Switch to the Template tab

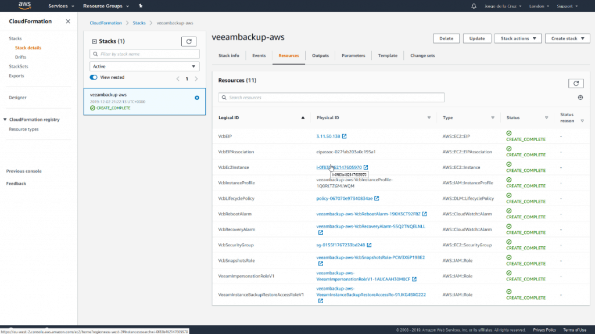(x=388, y=56)
